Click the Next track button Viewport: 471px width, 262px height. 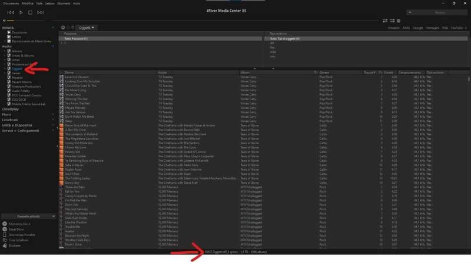(x=41, y=12)
